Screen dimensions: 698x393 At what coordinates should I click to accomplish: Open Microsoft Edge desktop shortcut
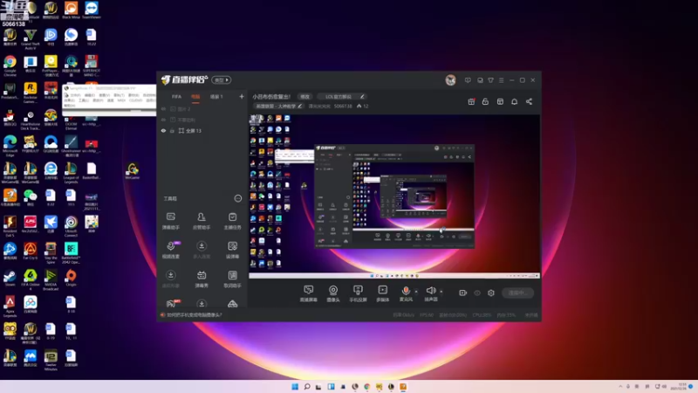pyautogui.click(x=10, y=146)
